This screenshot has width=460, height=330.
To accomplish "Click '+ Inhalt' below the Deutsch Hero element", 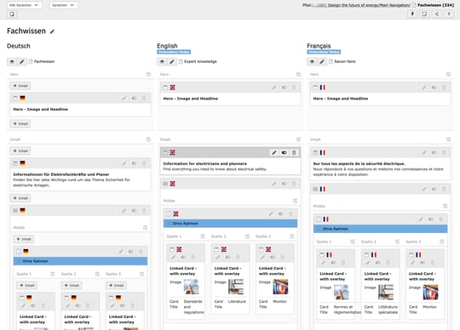I will (x=20, y=123).
